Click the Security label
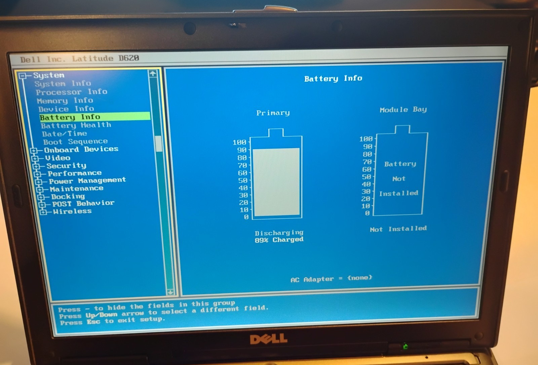Screen dimensions: 538x365 point(67,166)
